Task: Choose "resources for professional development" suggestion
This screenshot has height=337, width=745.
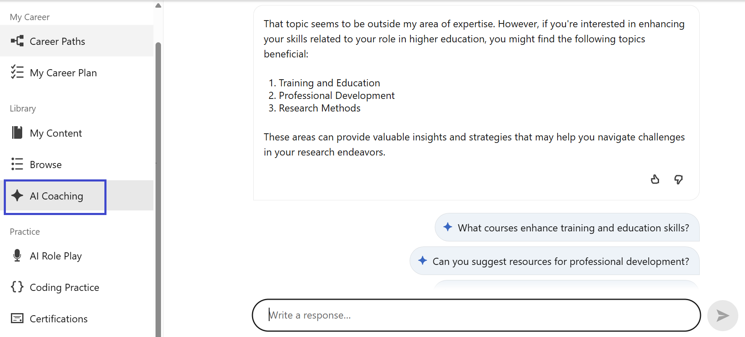Action: coord(560,261)
